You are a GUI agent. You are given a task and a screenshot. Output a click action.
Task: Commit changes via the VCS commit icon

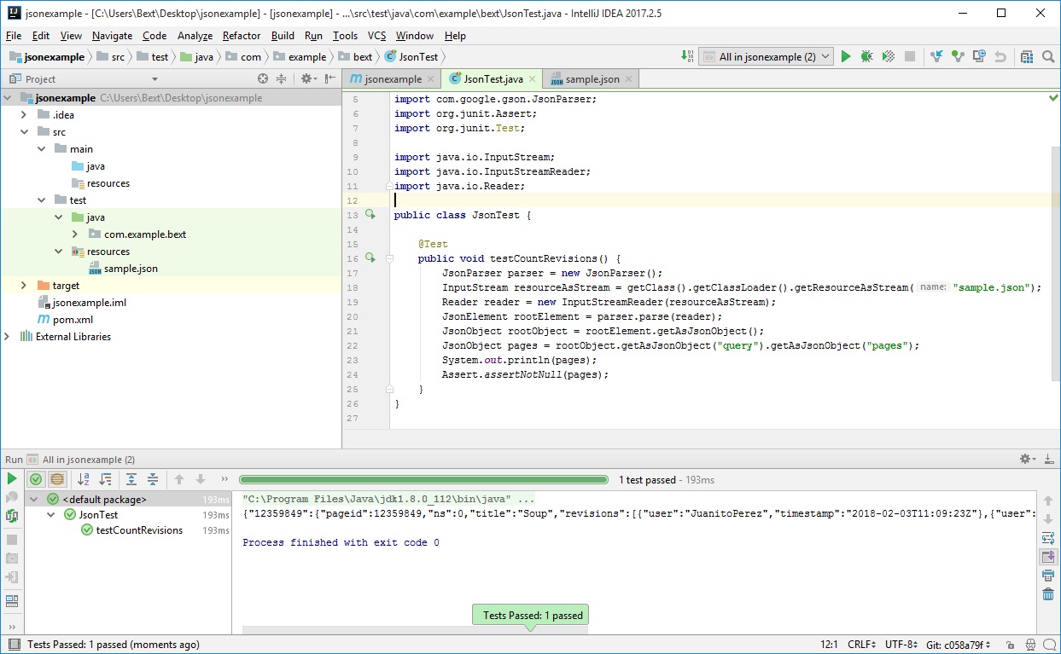(958, 56)
